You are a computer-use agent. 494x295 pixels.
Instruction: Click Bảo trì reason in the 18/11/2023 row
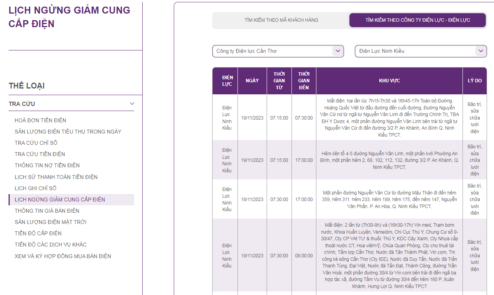(x=475, y=200)
